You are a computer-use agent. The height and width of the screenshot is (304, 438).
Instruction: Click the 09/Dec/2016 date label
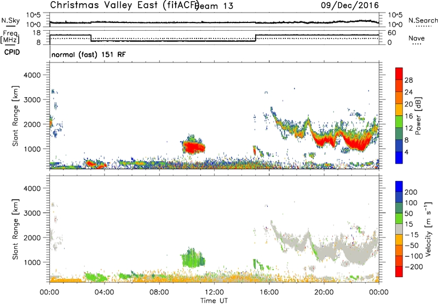pyautogui.click(x=350, y=5)
